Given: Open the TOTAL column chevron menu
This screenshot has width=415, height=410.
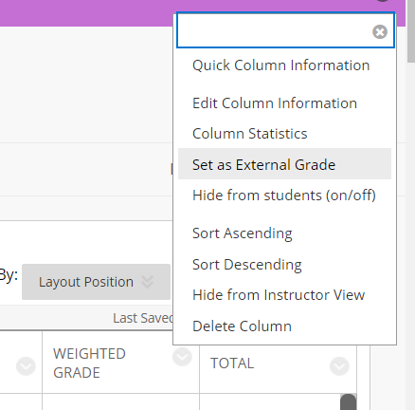Looking at the screenshot, I should (x=339, y=366).
